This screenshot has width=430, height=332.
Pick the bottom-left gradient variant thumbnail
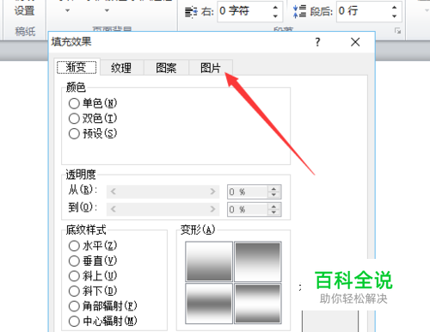tap(209, 304)
